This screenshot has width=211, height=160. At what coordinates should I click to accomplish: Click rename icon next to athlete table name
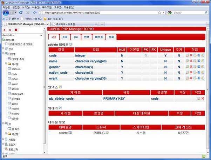click(70, 133)
